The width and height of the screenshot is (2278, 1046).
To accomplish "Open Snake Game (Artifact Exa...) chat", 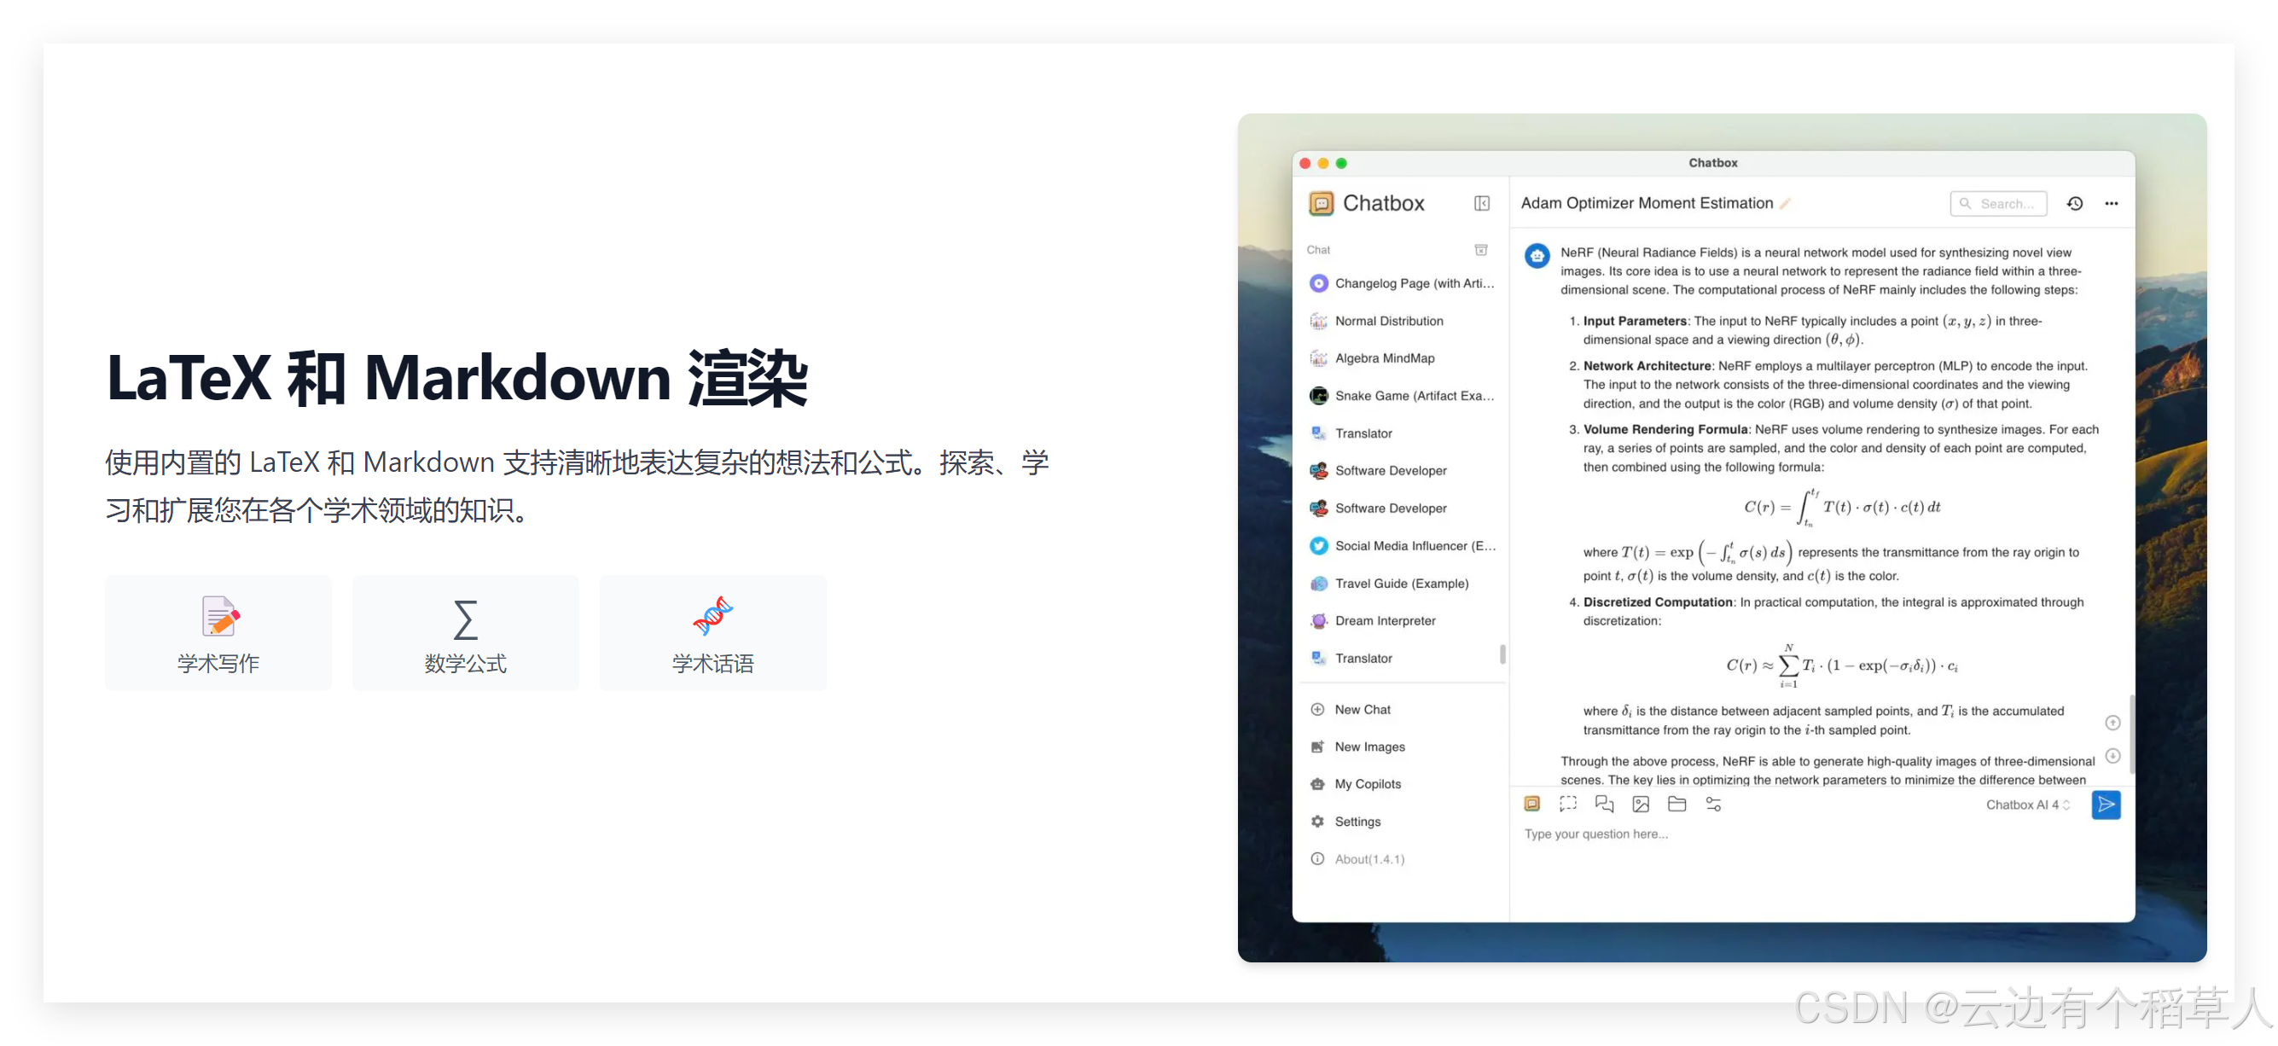I will coord(1402,395).
